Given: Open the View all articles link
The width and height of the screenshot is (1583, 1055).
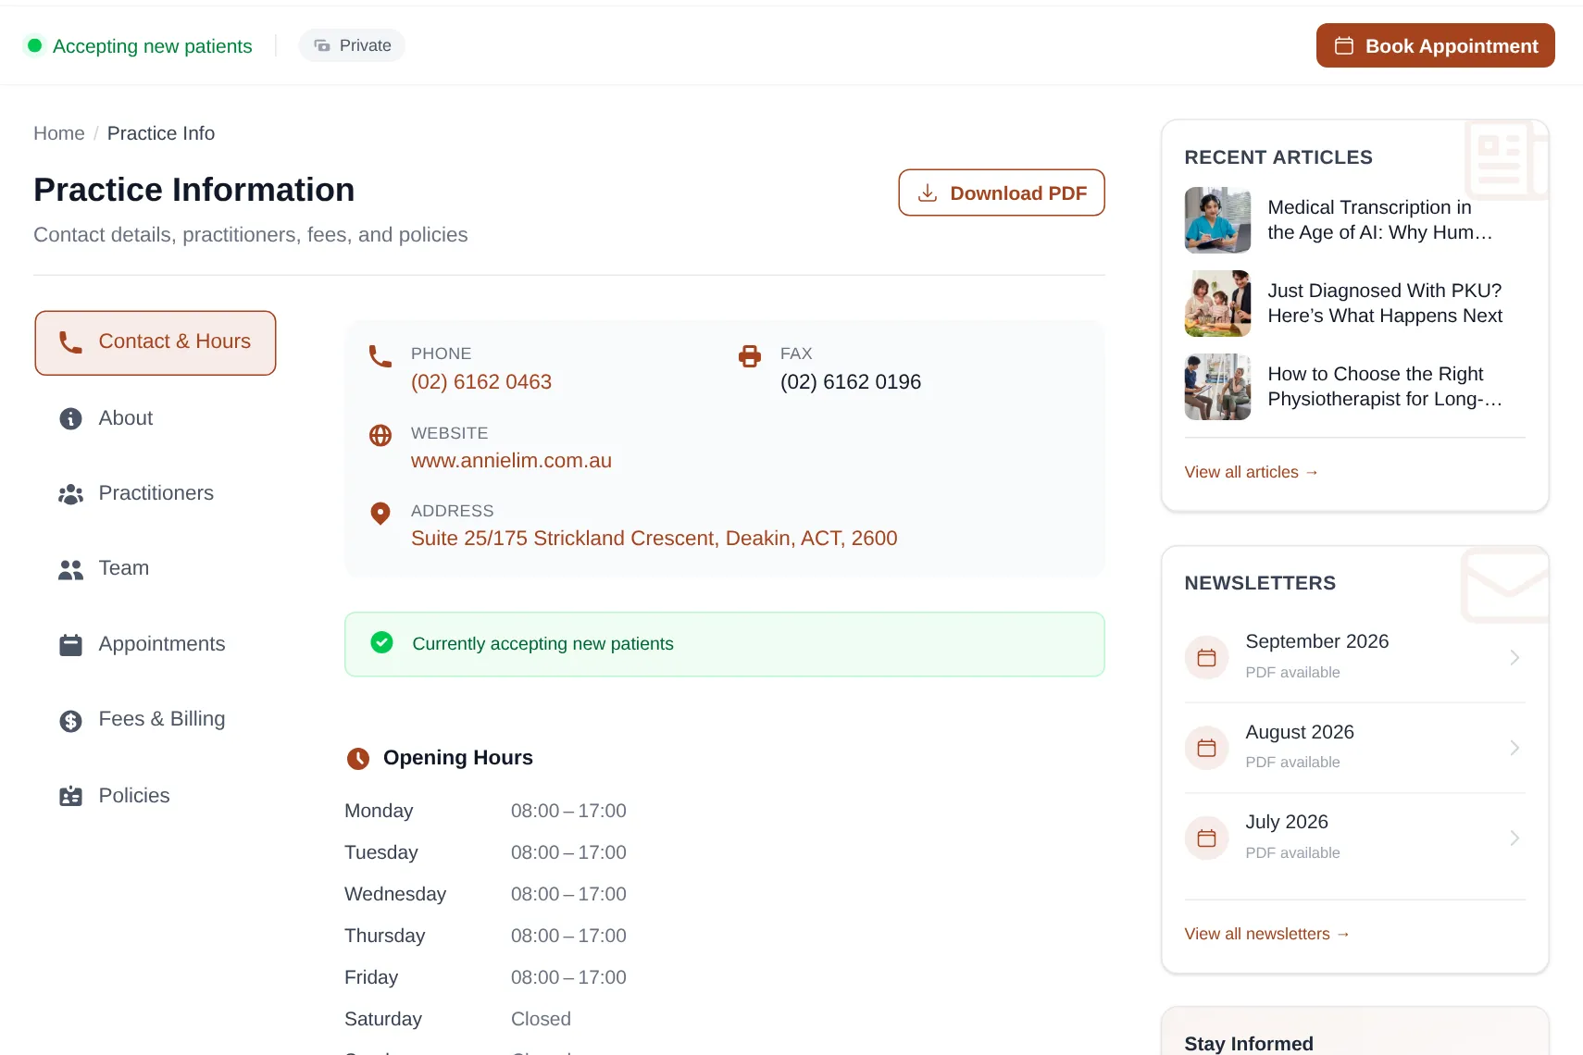Looking at the screenshot, I should tap(1252, 472).
